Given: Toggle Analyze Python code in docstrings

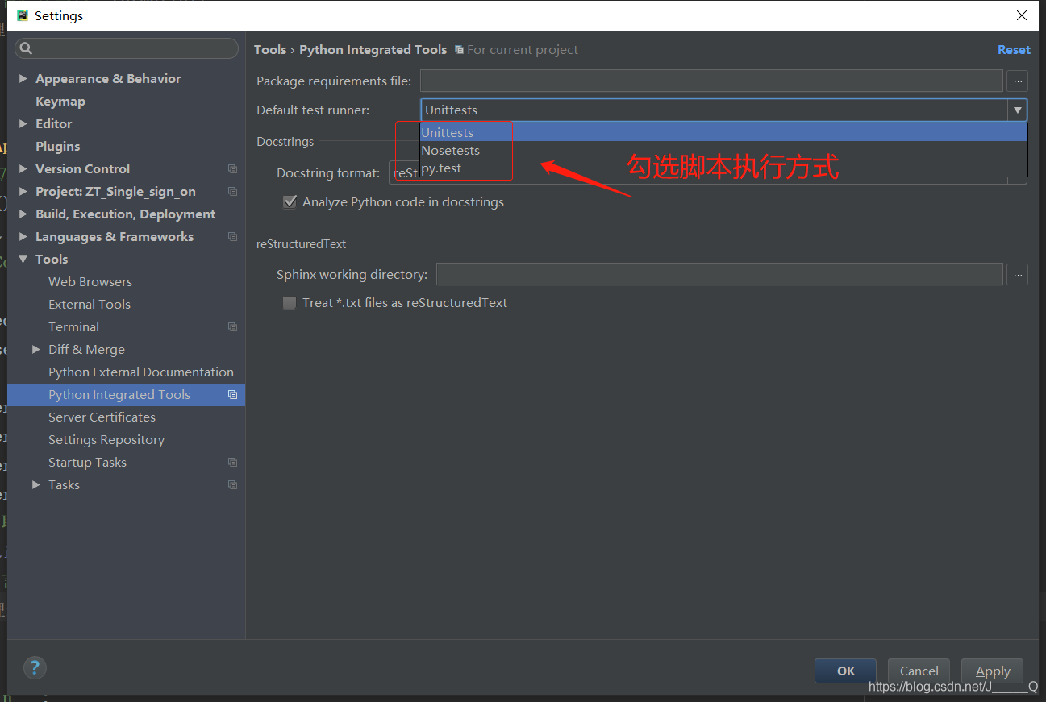Looking at the screenshot, I should pos(290,202).
